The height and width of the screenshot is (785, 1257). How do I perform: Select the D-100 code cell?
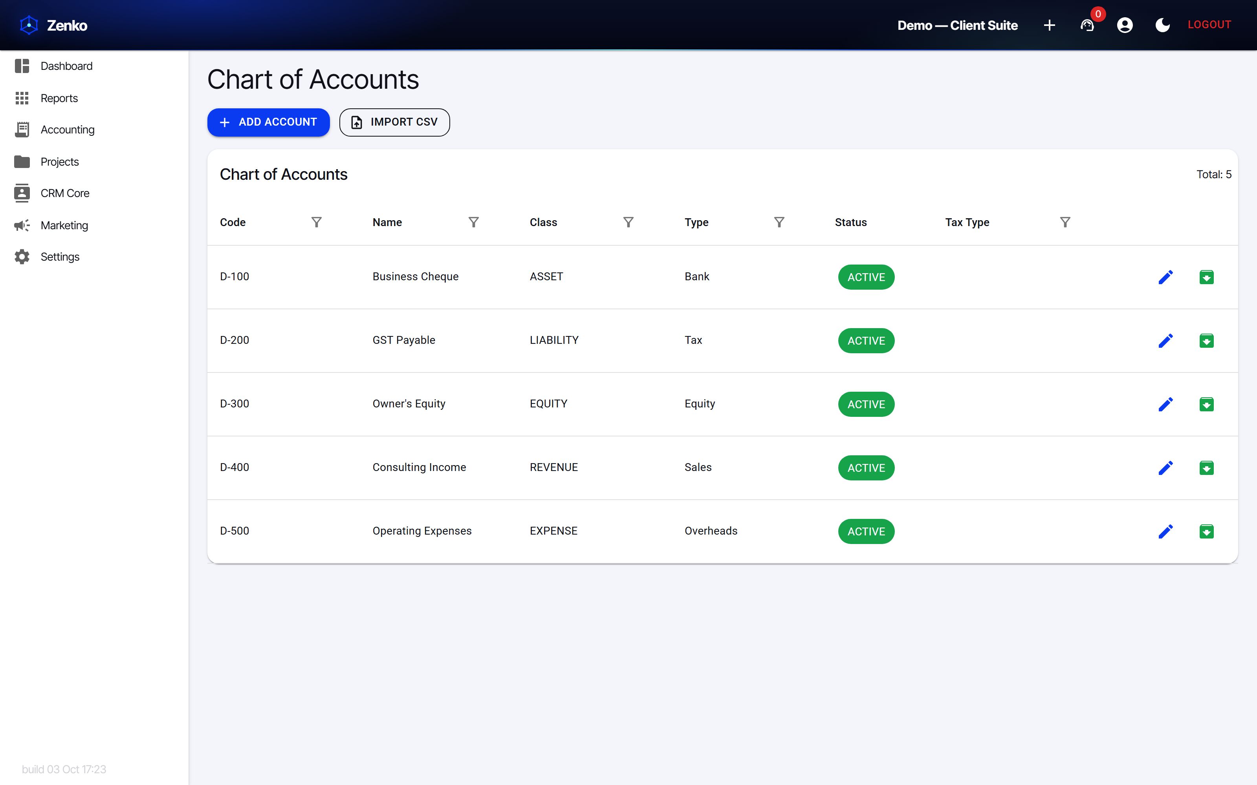(235, 277)
